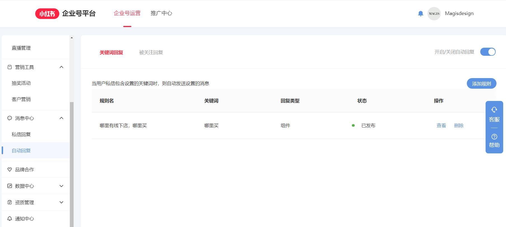Click the 哪里买 keyword cell
Screen dimensions: 506x227
(211, 125)
